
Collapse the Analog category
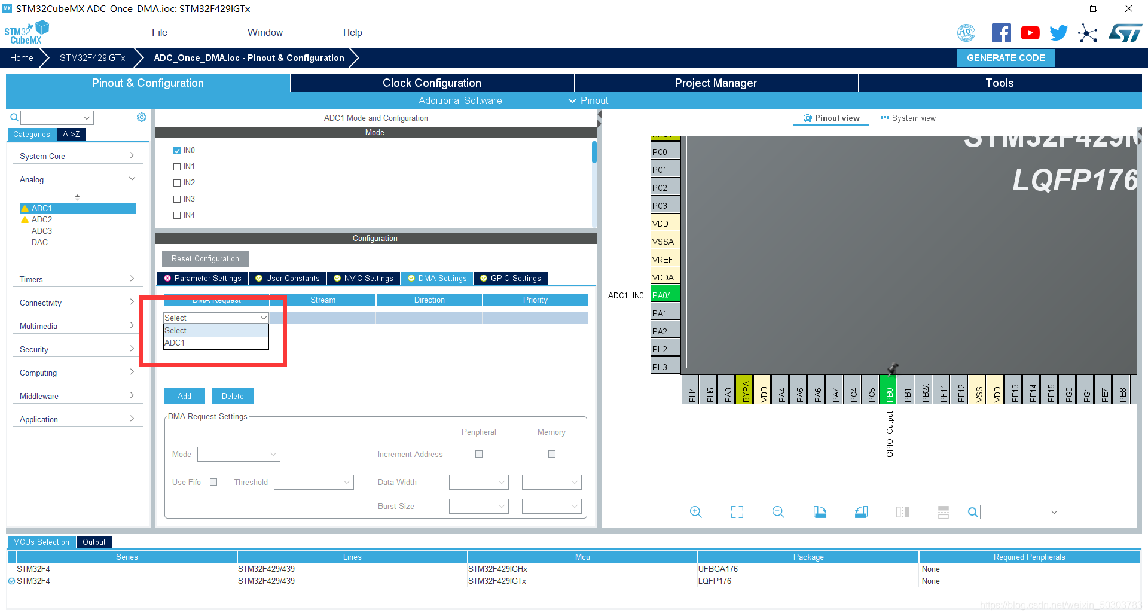coord(78,179)
